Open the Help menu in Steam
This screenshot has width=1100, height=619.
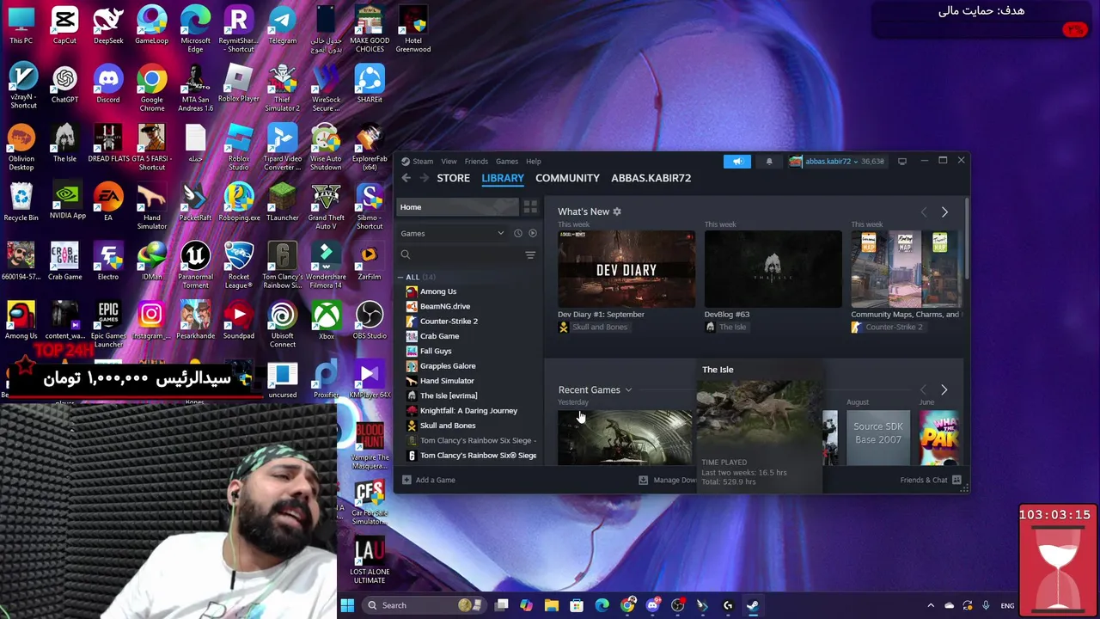[x=534, y=161]
